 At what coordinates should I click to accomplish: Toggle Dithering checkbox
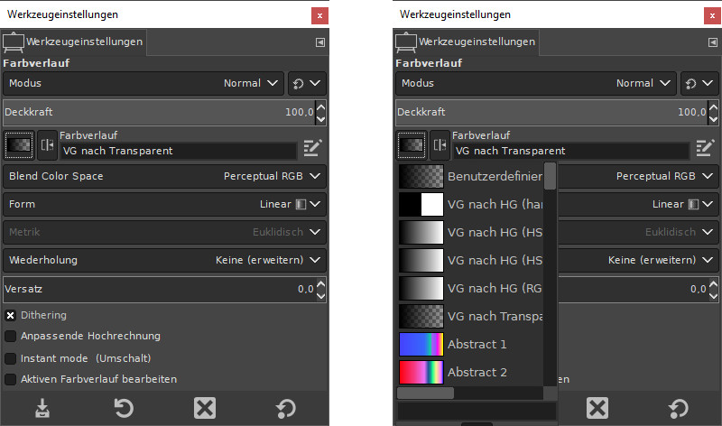(x=10, y=316)
